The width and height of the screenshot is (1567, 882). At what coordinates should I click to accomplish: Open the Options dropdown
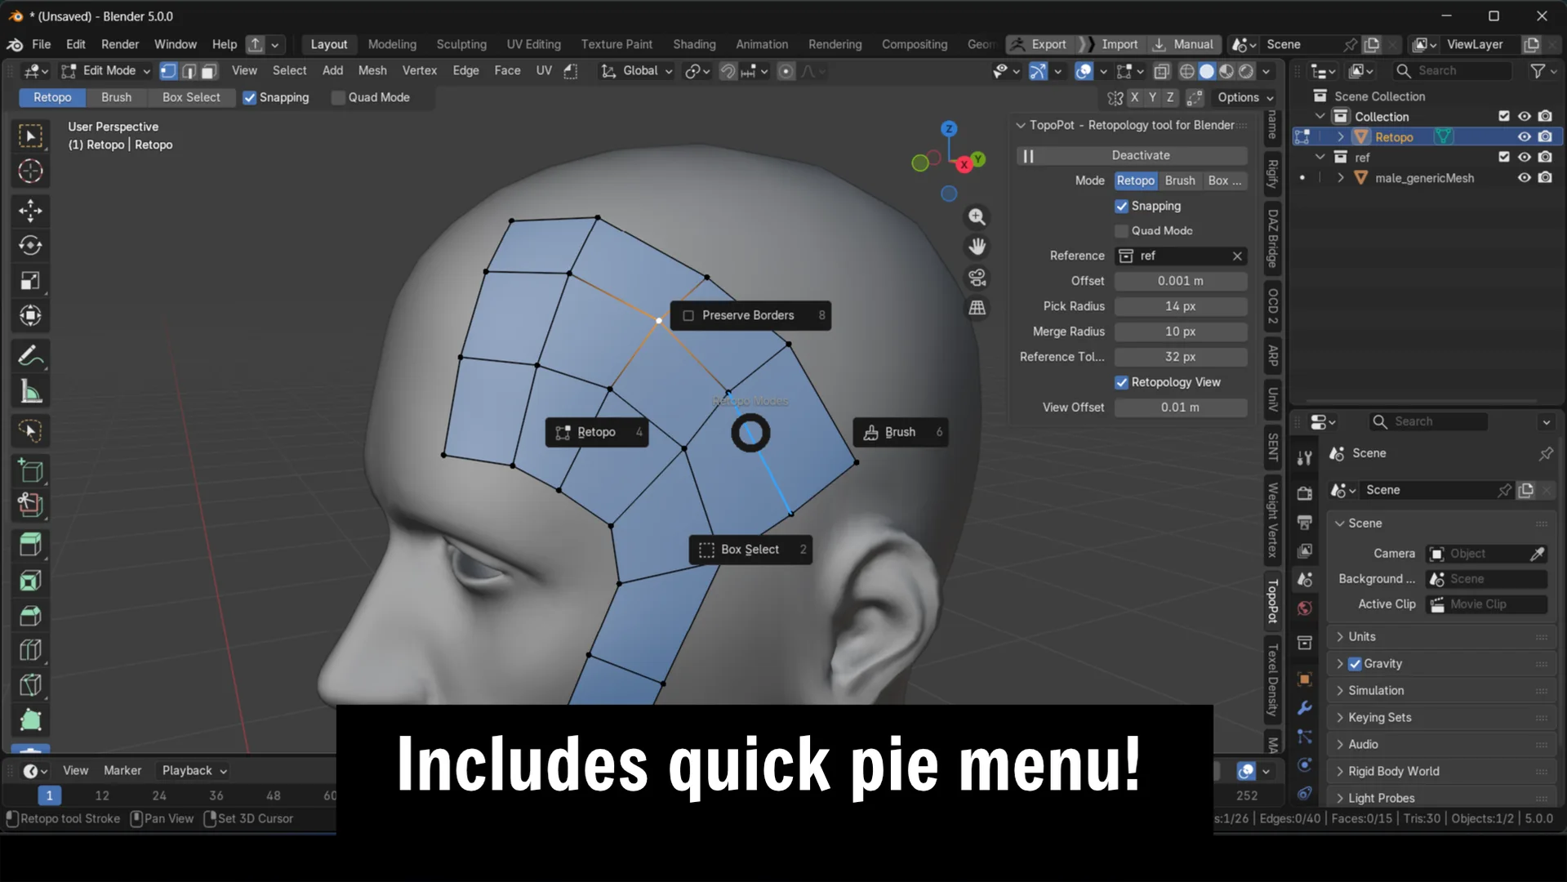pyautogui.click(x=1244, y=97)
